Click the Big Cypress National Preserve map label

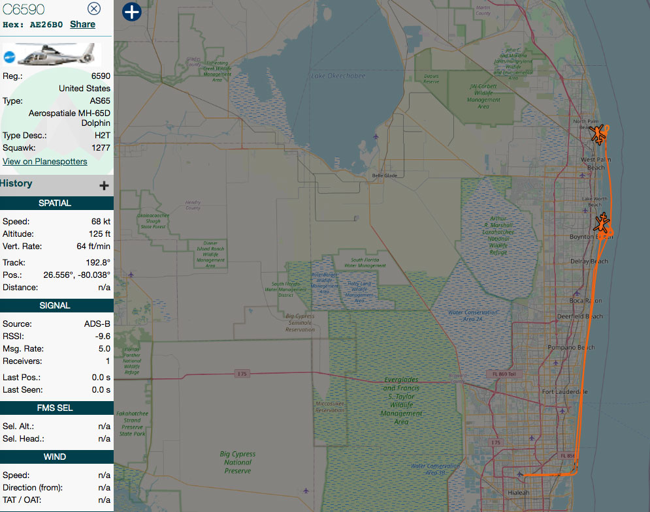pyautogui.click(x=238, y=462)
